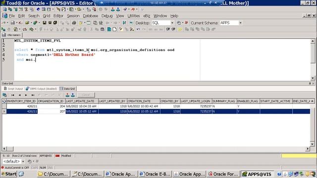The width and height of the screenshot is (317, 178).
Task: Go to next record in grid
Action: pyautogui.click(x=26, y=95)
